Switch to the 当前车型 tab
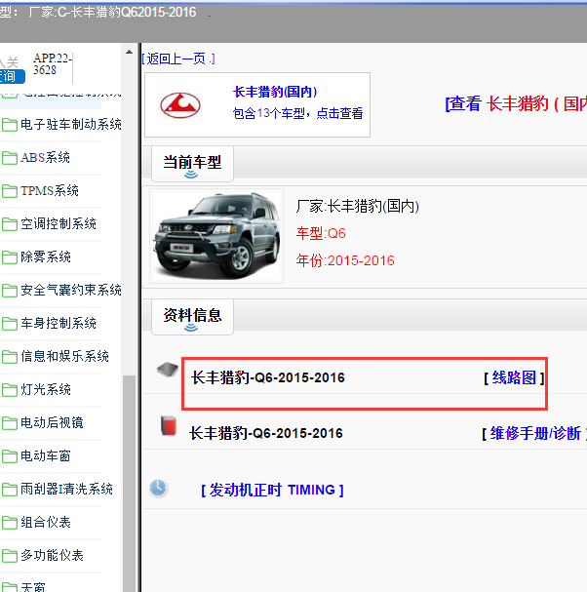587x592 pixels. (192, 164)
